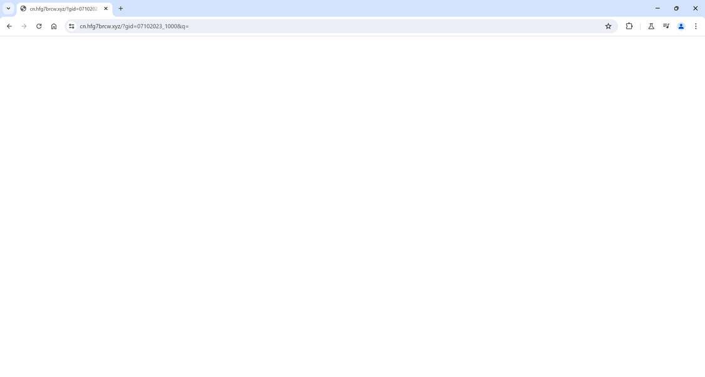Screen dimensions: 705x377
Task: Navigate back to the previous page
Action: tap(9, 26)
